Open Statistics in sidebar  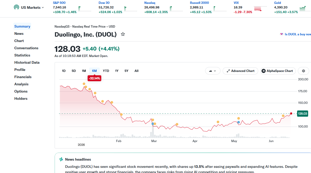tap(22, 55)
